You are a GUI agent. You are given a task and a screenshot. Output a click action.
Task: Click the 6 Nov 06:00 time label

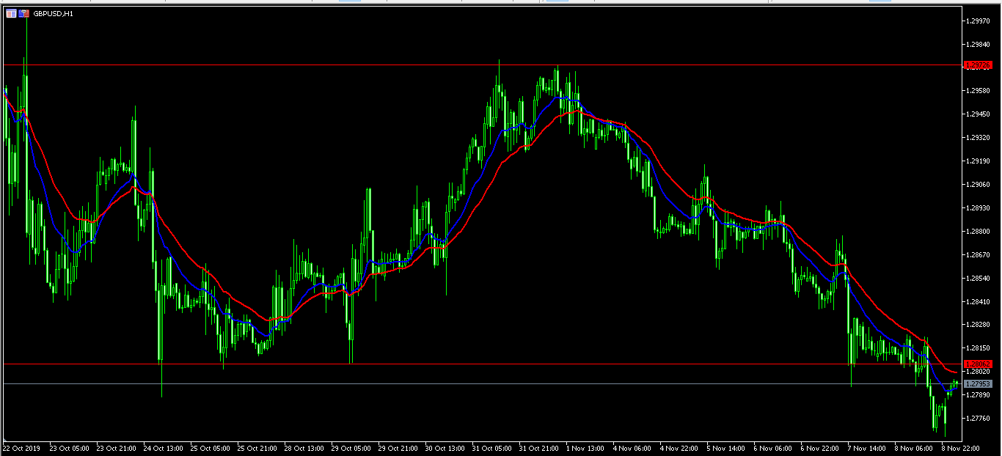773,447
